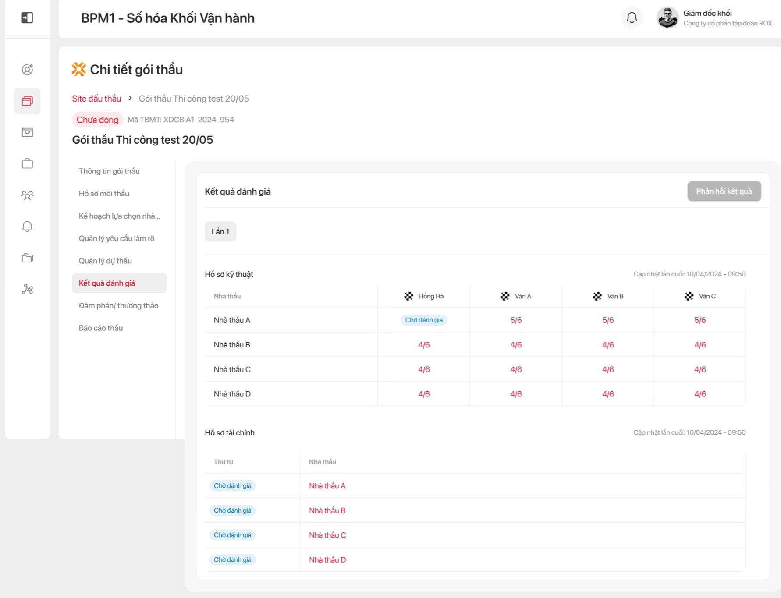Viewport: 781px width, 598px height.
Task: Click the inbox archive sidebar icon
Action: click(x=27, y=132)
